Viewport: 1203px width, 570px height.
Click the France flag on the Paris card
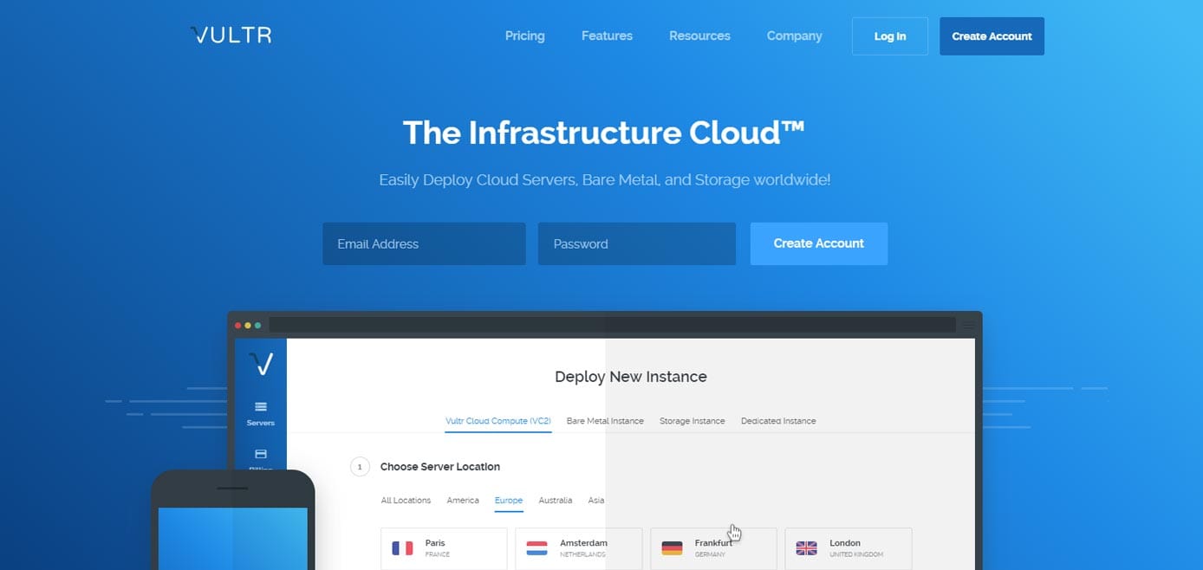(401, 547)
